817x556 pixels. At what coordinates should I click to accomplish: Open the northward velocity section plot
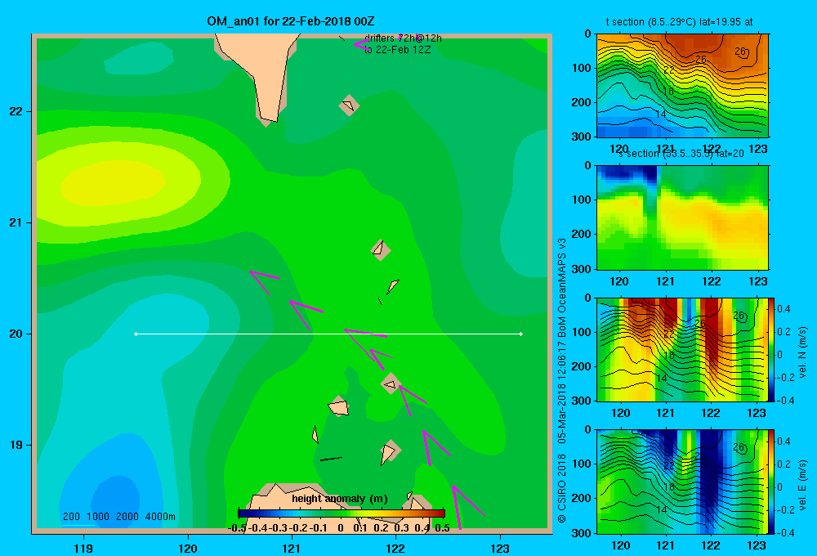pos(682,349)
